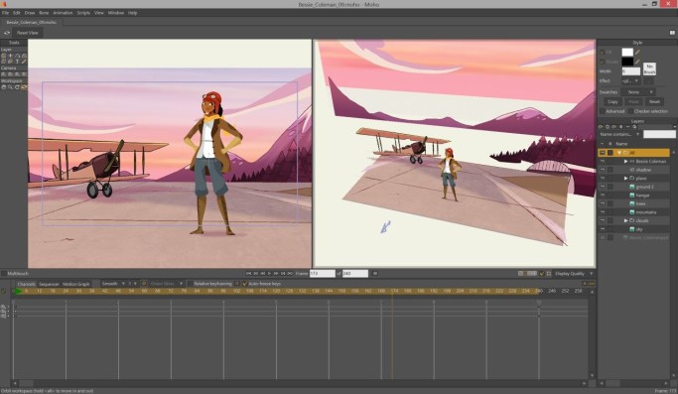Viewport: 678px width, 394px height.
Task: Enable the Checker selection checkbox
Action: (630, 111)
